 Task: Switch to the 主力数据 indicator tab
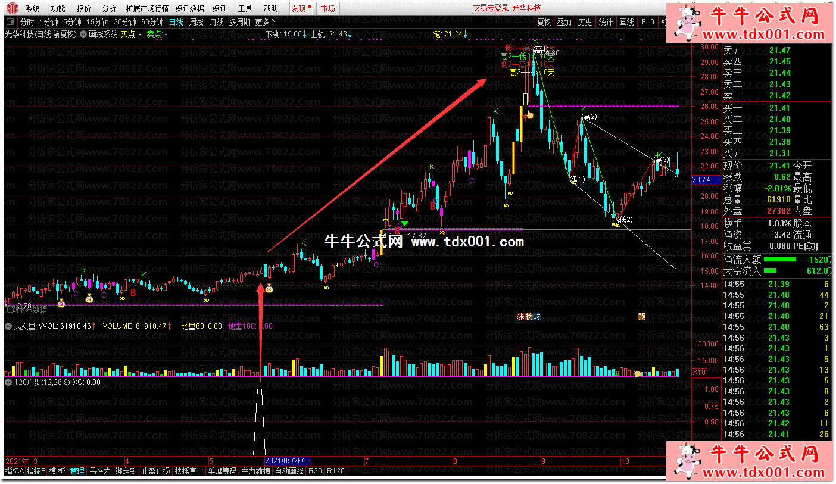pyautogui.click(x=256, y=471)
